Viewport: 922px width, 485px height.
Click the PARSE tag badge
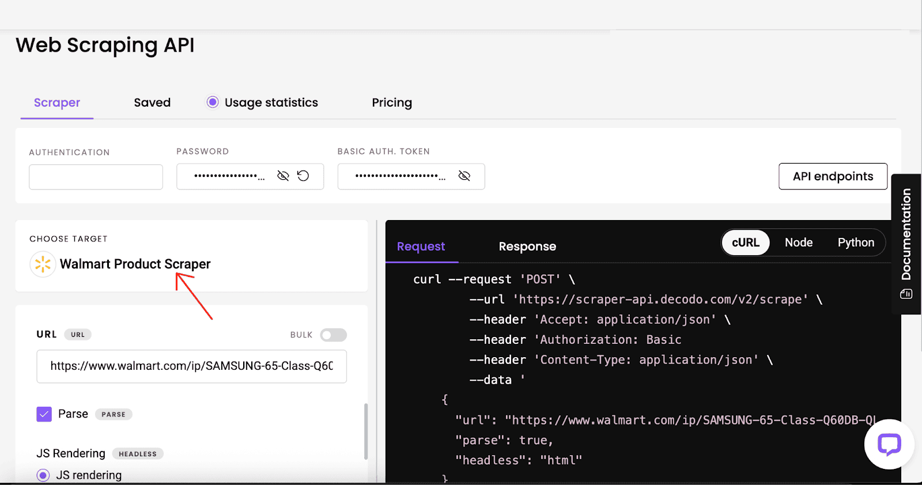[114, 414]
